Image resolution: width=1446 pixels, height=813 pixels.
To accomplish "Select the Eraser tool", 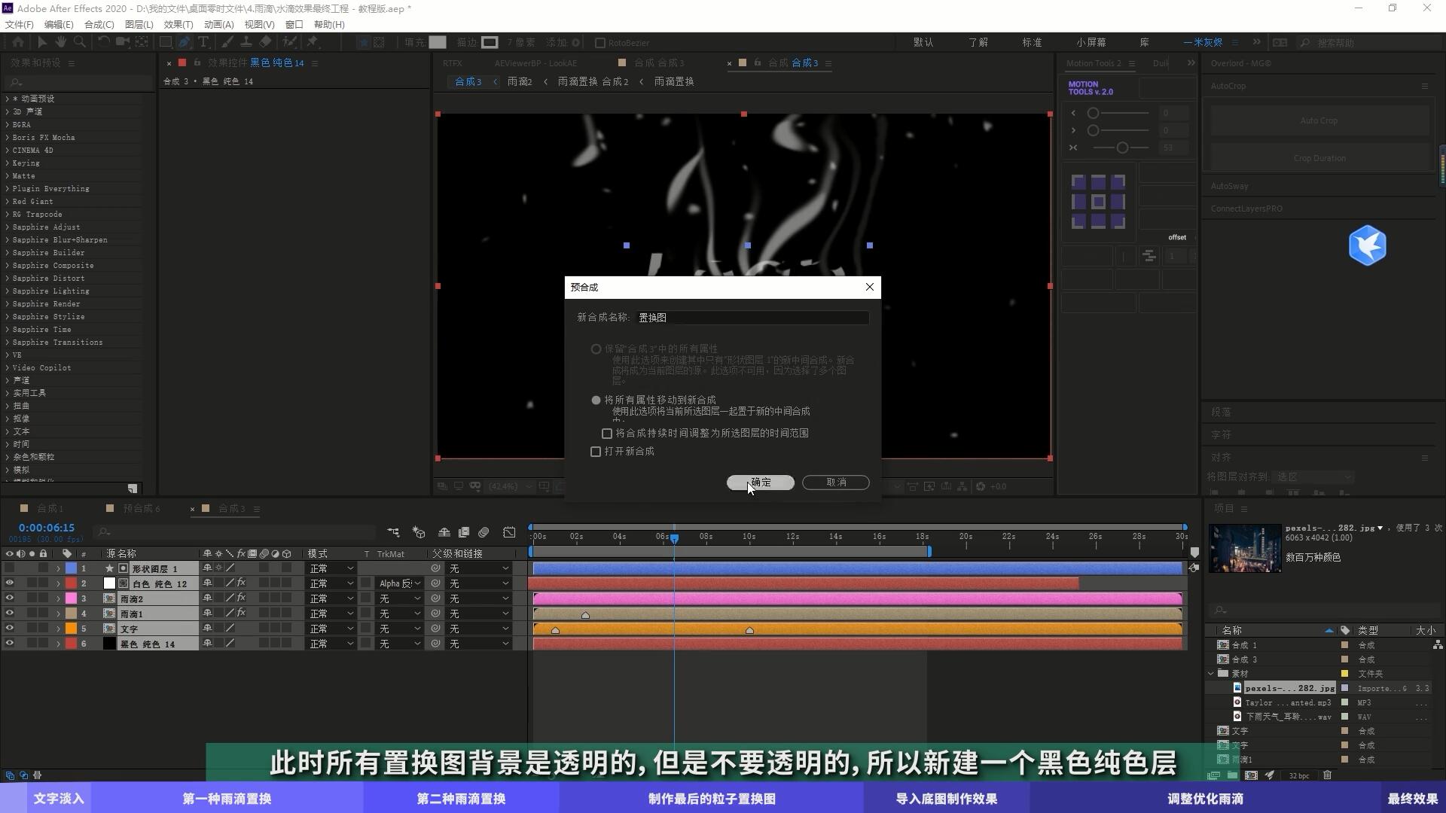I will [x=265, y=42].
